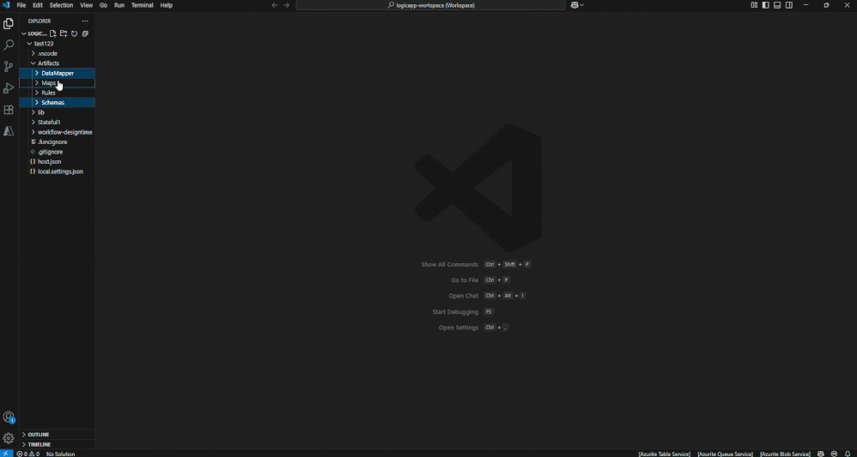Open the Source Control view
Viewport: 857px width, 457px height.
click(x=9, y=67)
